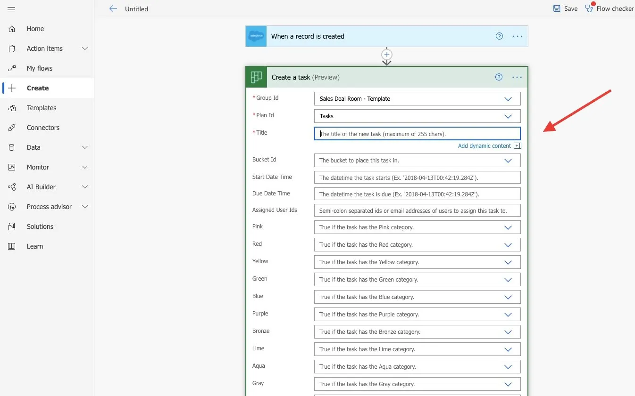Click the Assigned User Ids field

[418, 210]
